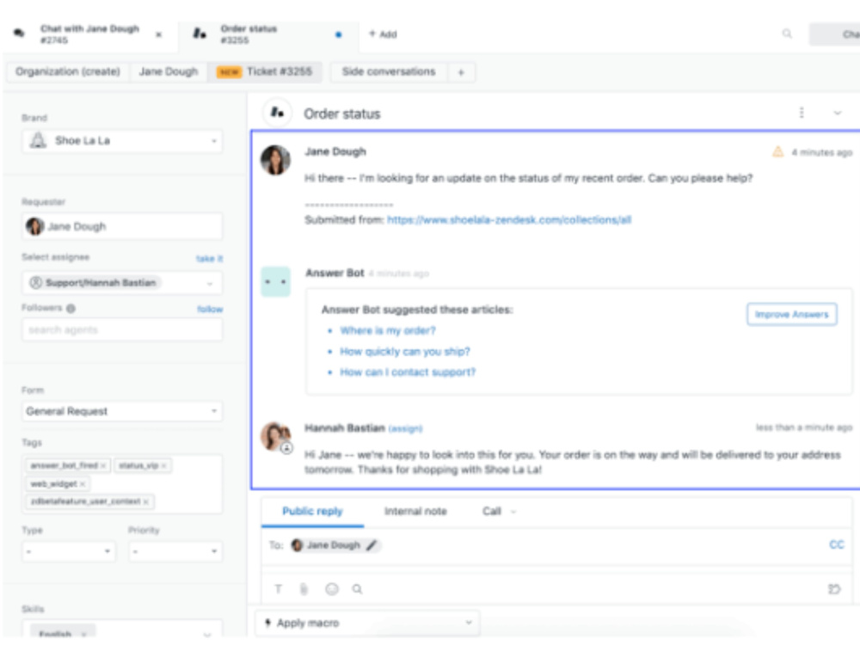Open the Organization (create) tab
860x645 pixels.
(x=67, y=72)
